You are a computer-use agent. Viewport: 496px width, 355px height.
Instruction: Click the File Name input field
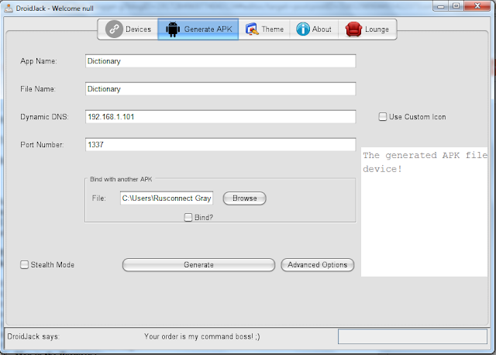coord(220,89)
